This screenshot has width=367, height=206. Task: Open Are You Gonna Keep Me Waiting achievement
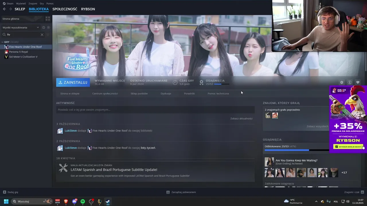(296, 161)
